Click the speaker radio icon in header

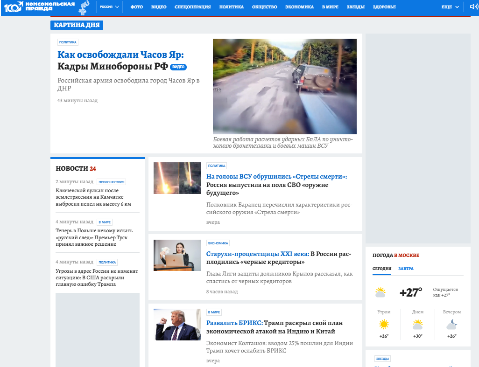pyautogui.click(x=473, y=7)
